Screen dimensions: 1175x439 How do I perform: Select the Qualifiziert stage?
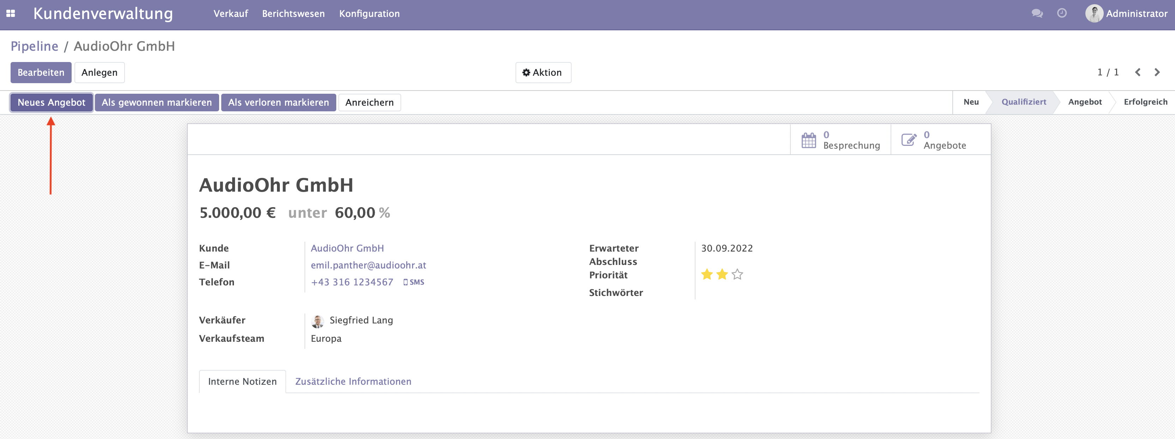tap(1024, 102)
